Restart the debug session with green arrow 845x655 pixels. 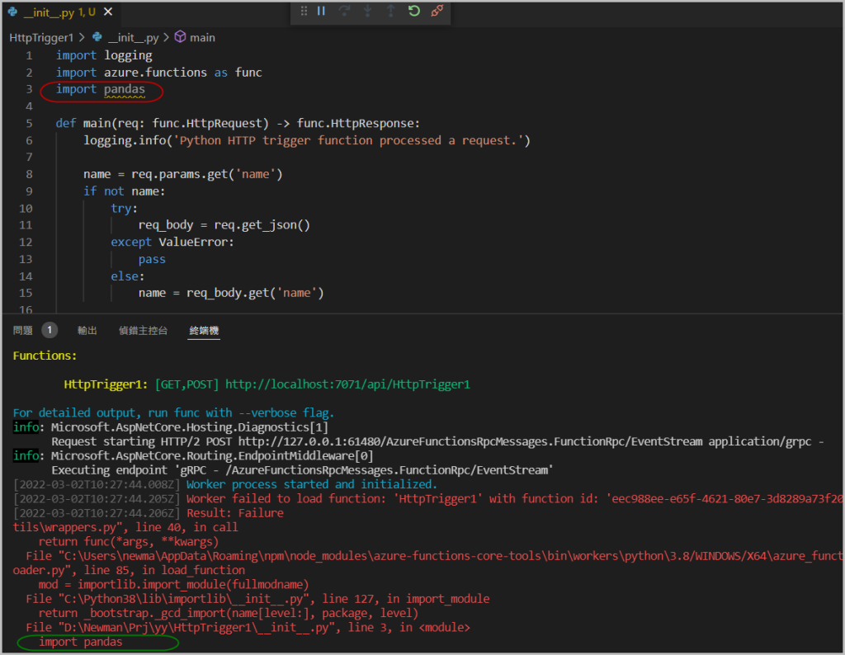pos(414,12)
